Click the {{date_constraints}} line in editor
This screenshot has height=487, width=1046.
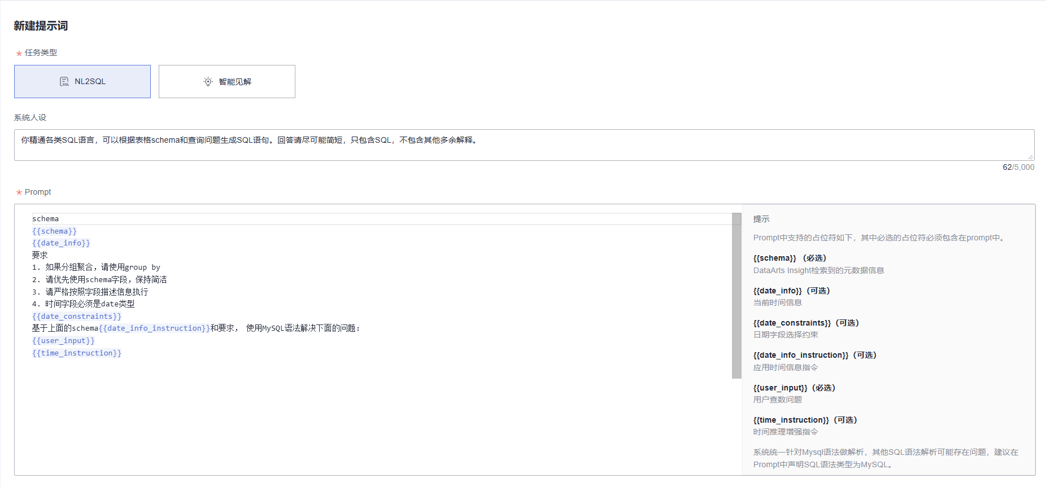(x=77, y=317)
